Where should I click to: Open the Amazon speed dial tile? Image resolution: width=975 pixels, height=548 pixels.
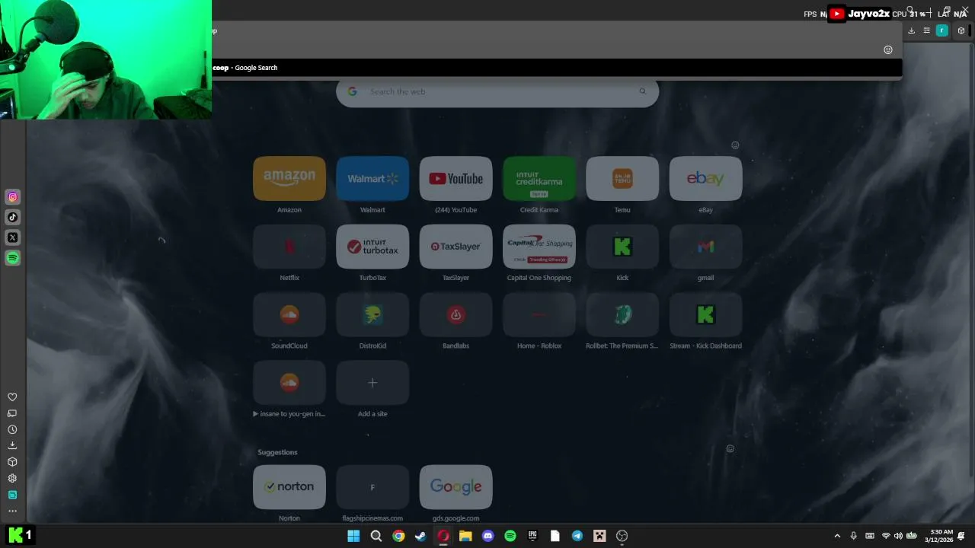(289, 178)
